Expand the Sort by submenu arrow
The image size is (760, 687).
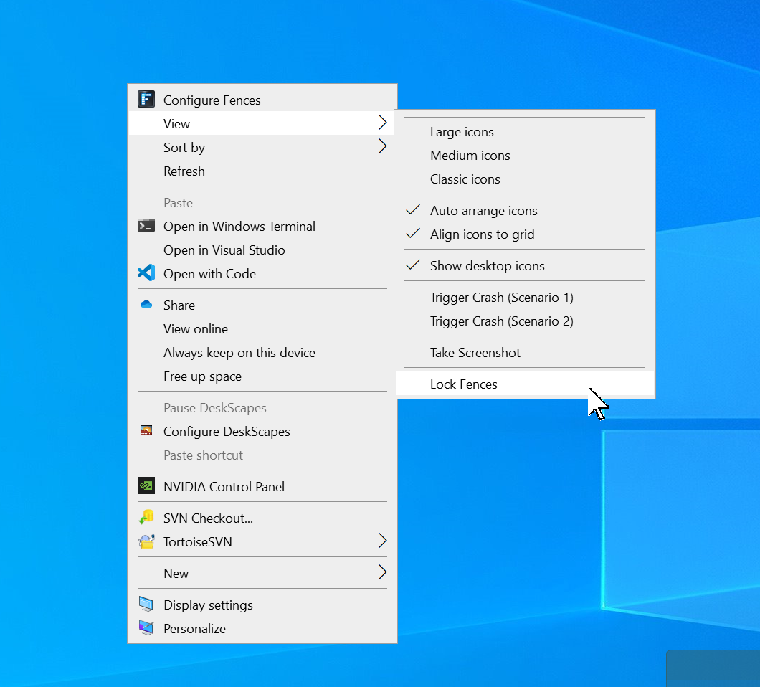(x=382, y=146)
